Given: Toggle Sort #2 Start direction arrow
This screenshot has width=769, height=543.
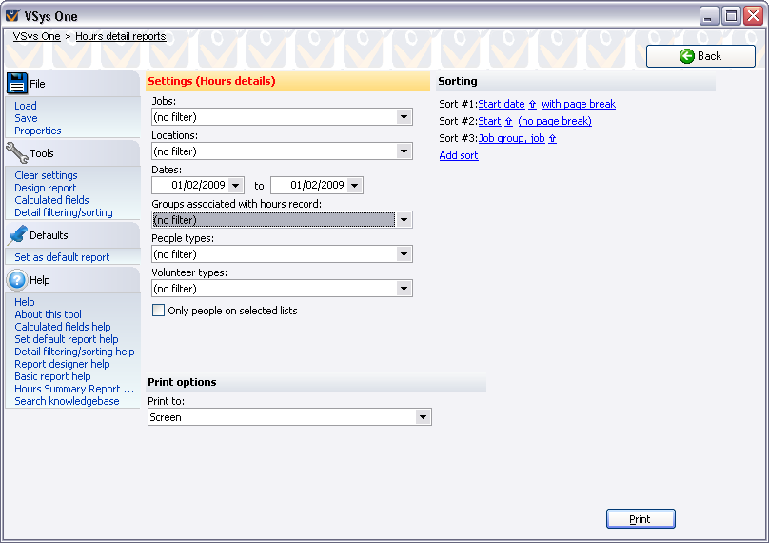Looking at the screenshot, I should [x=509, y=122].
